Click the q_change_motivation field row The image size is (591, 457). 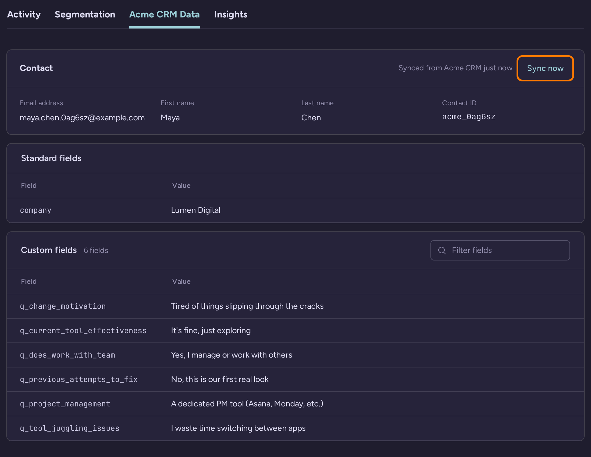pyautogui.click(x=295, y=306)
